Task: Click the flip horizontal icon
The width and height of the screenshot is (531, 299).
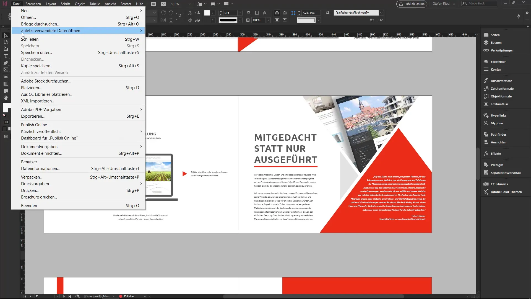Action: click(x=163, y=20)
